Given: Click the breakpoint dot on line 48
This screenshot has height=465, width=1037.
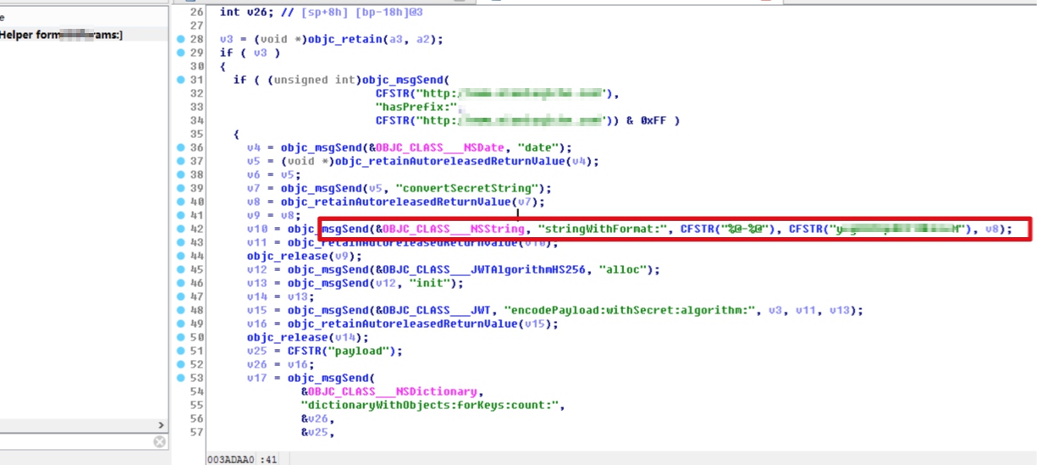Looking at the screenshot, I should tap(180, 310).
